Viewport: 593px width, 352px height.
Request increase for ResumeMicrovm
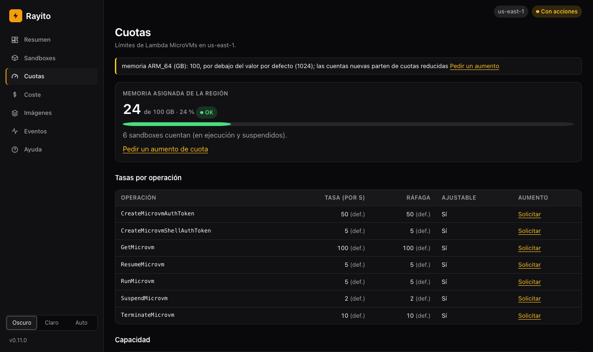tap(530, 265)
